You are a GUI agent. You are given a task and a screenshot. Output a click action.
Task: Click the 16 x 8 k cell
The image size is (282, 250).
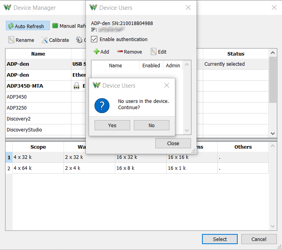141,168
